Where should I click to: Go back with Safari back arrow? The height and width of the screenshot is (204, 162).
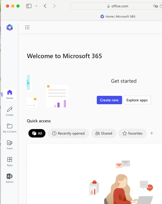pyautogui.click(x=45, y=6)
